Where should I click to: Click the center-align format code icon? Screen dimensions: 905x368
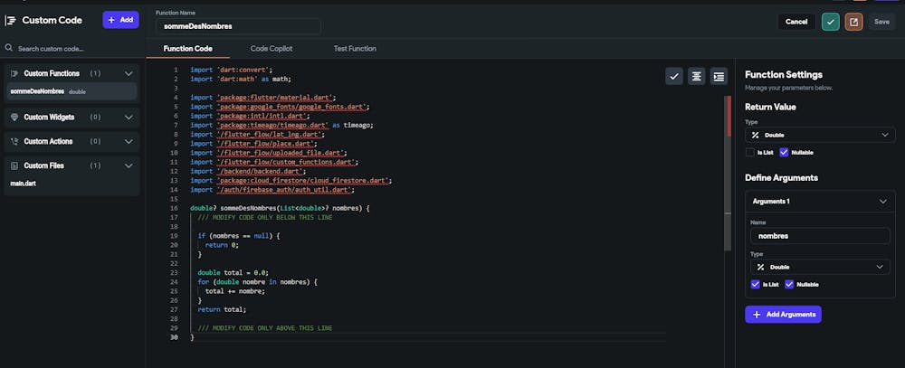696,76
